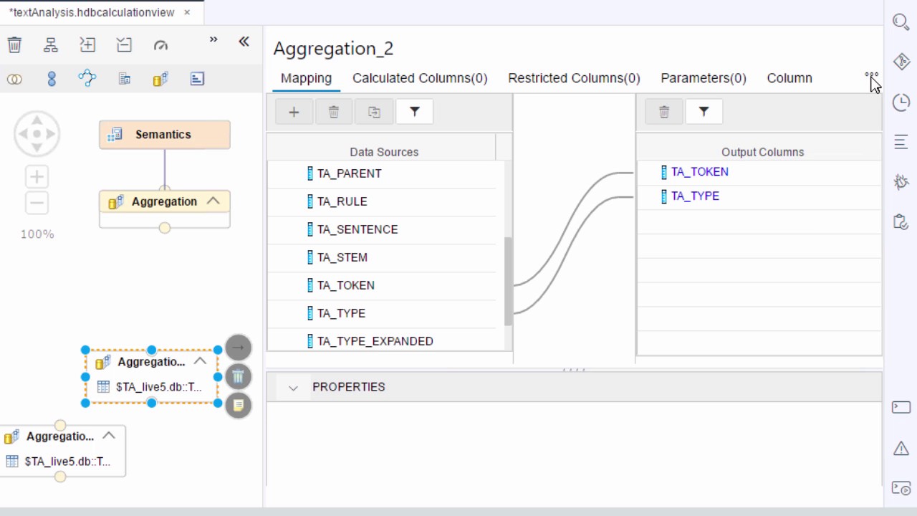The height and width of the screenshot is (516, 917).
Task: Click the expand all nodes icon
Action: [x=87, y=45]
